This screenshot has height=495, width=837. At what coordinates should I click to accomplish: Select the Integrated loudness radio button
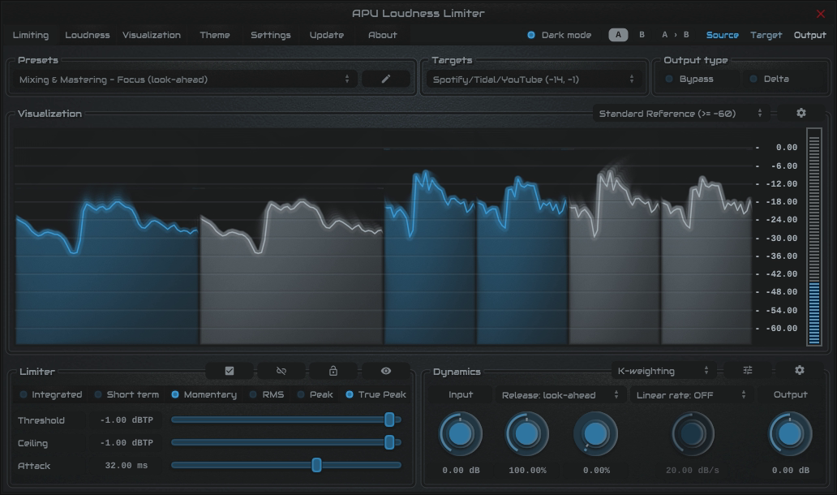[24, 395]
